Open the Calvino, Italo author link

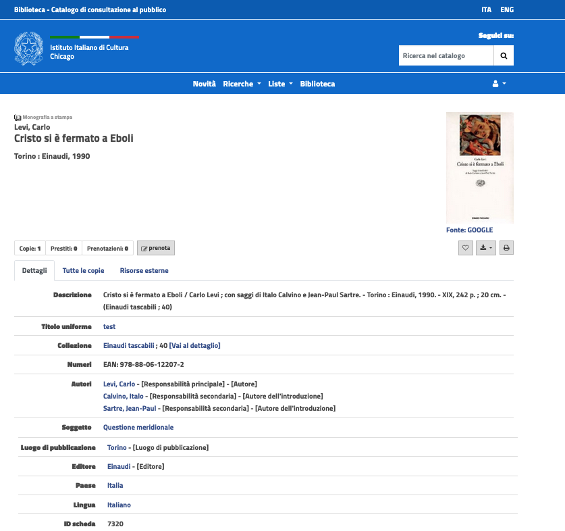(124, 396)
